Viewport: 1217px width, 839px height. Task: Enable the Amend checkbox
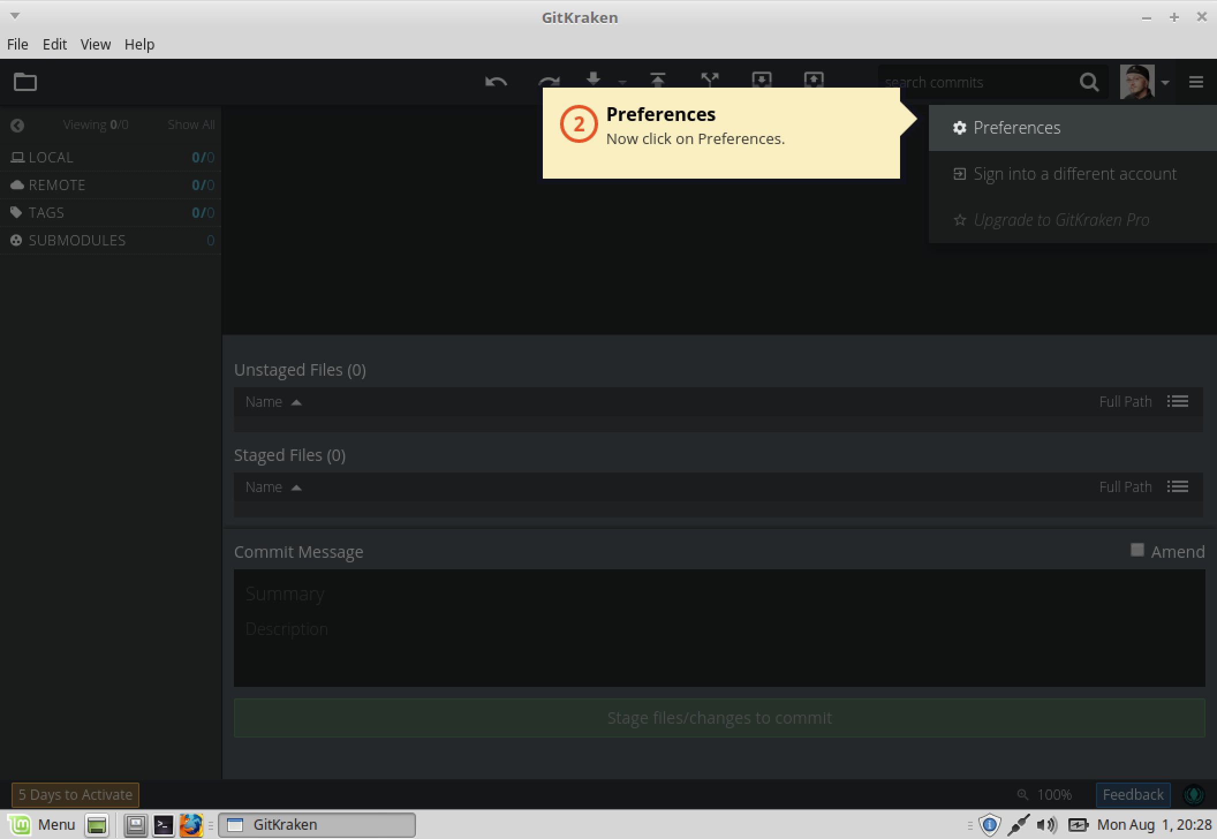[1137, 550]
